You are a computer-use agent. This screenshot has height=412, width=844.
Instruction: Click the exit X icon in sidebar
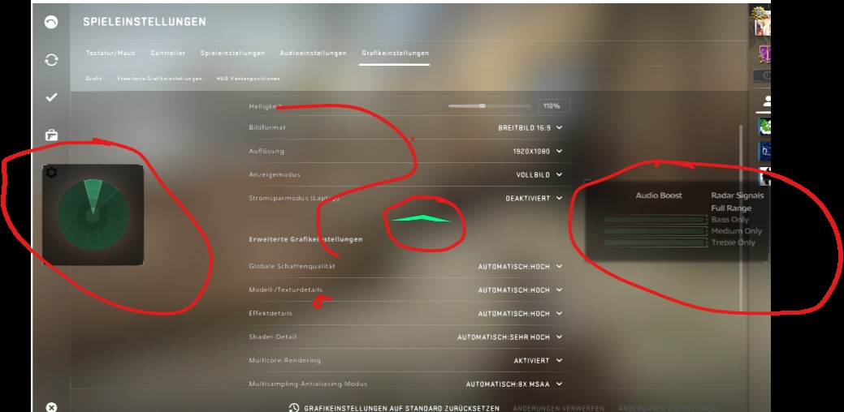[x=51, y=407]
